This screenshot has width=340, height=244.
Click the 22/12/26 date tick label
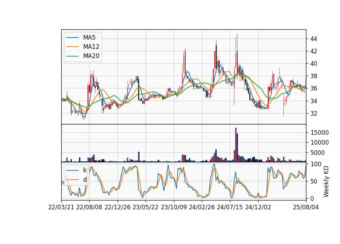(118, 207)
